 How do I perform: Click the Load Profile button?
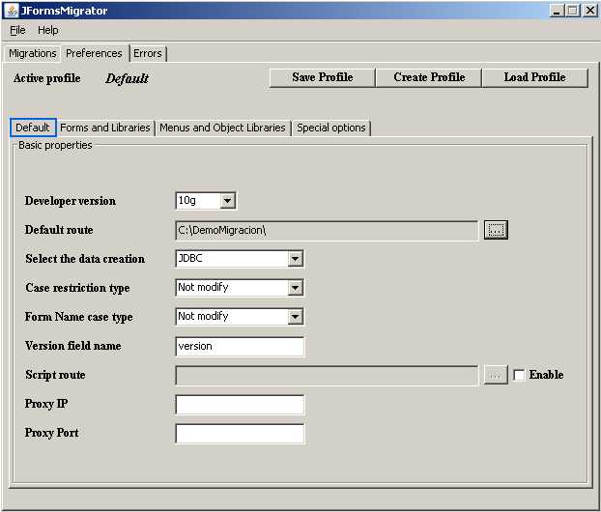coord(534,78)
